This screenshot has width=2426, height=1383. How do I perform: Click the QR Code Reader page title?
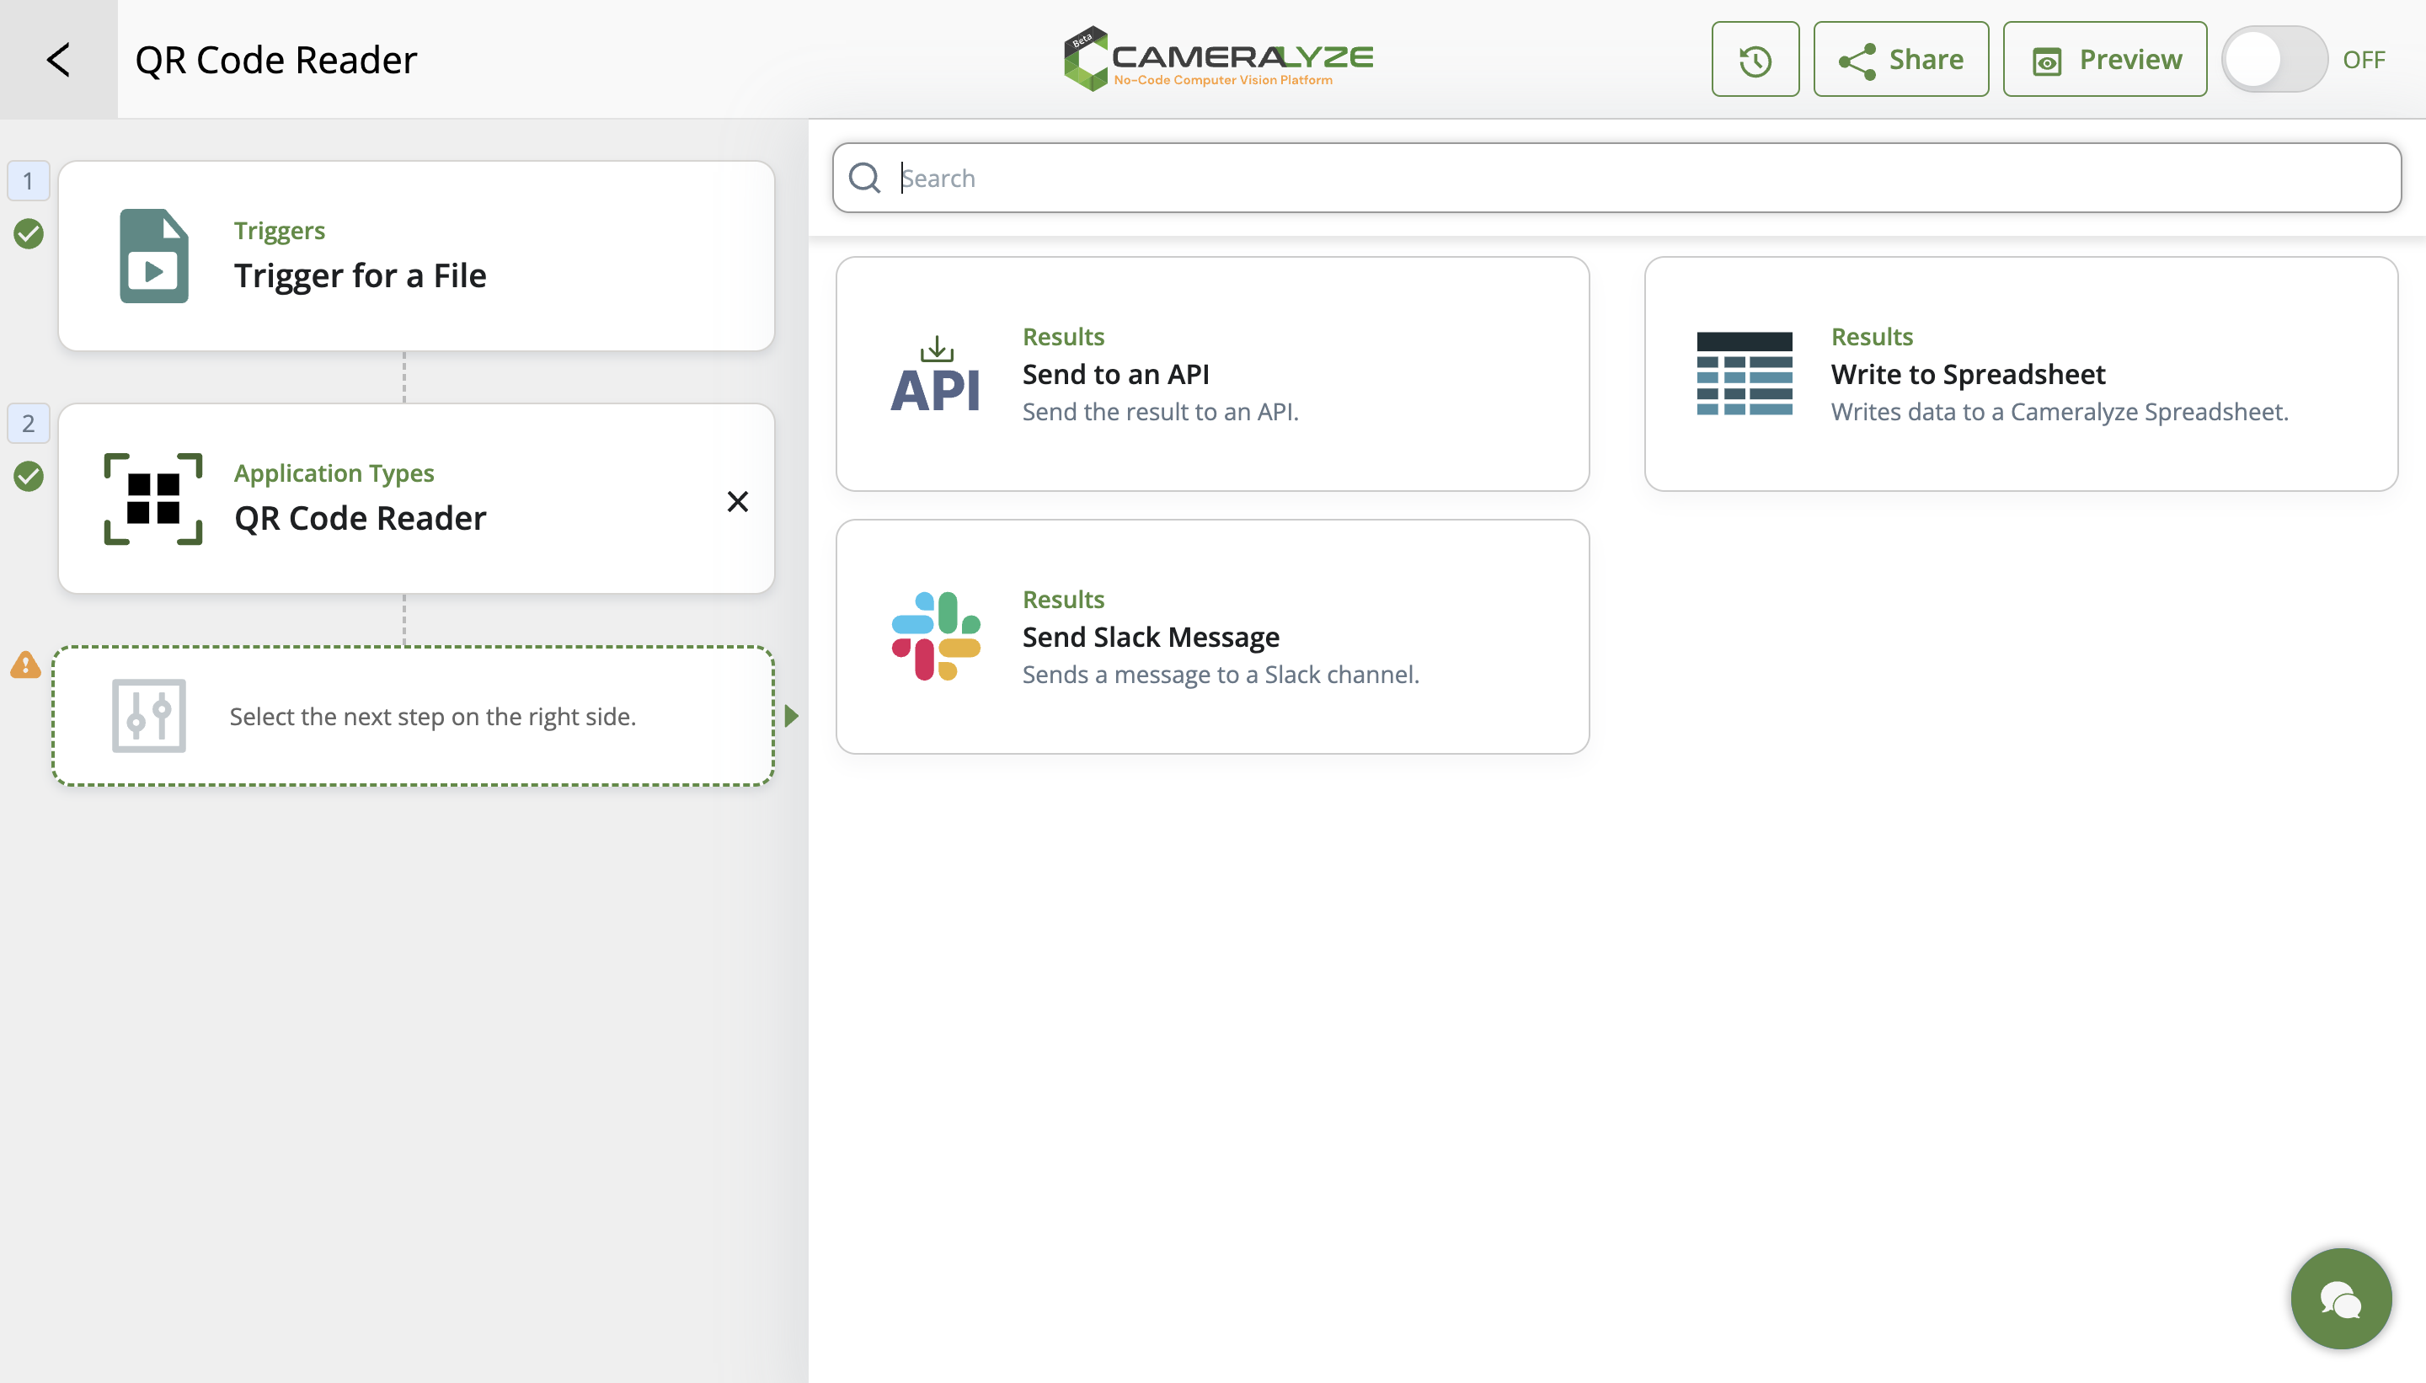(276, 60)
